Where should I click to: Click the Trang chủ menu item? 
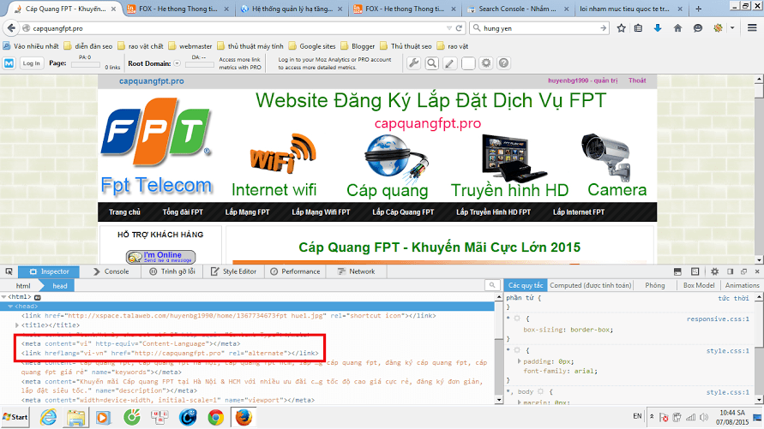click(x=124, y=212)
